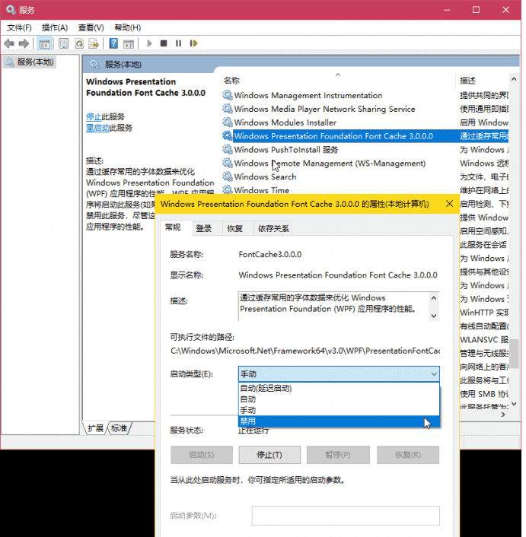Image resolution: width=526 pixels, height=537 pixels.
Task: Toggle the show/hide action pane icon
Action: coord(129,43)
